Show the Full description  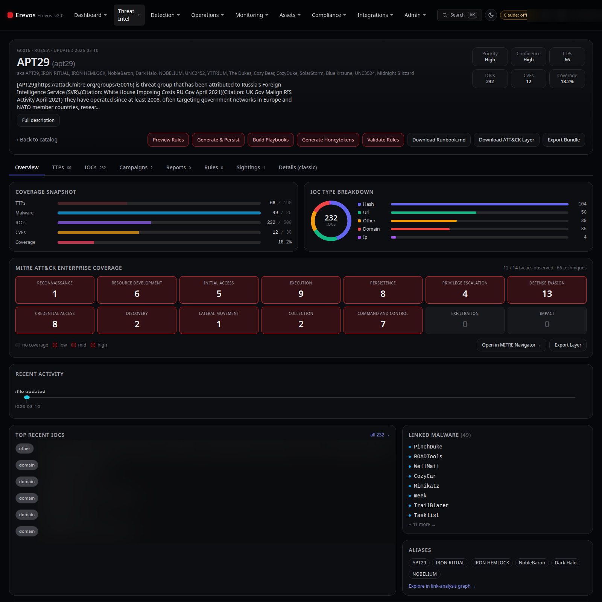click(38, 120)
